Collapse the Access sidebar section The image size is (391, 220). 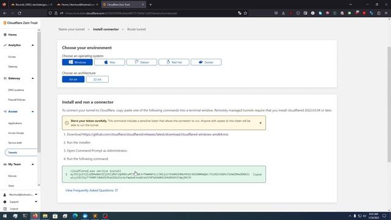(x=32, y=111)
